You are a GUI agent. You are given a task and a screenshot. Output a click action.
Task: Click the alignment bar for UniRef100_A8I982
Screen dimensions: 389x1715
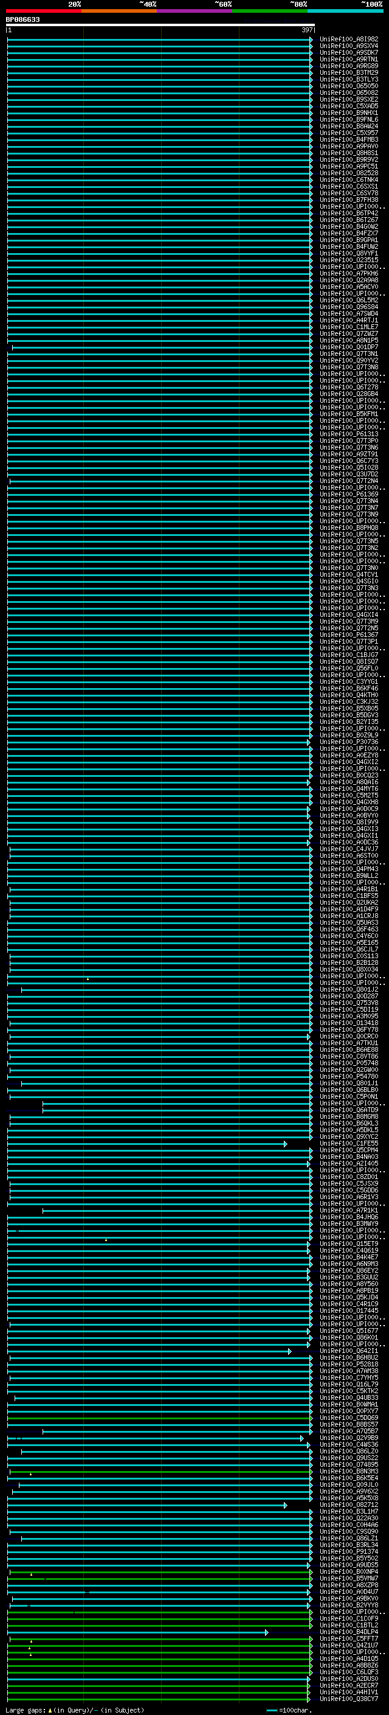point(160,40)
